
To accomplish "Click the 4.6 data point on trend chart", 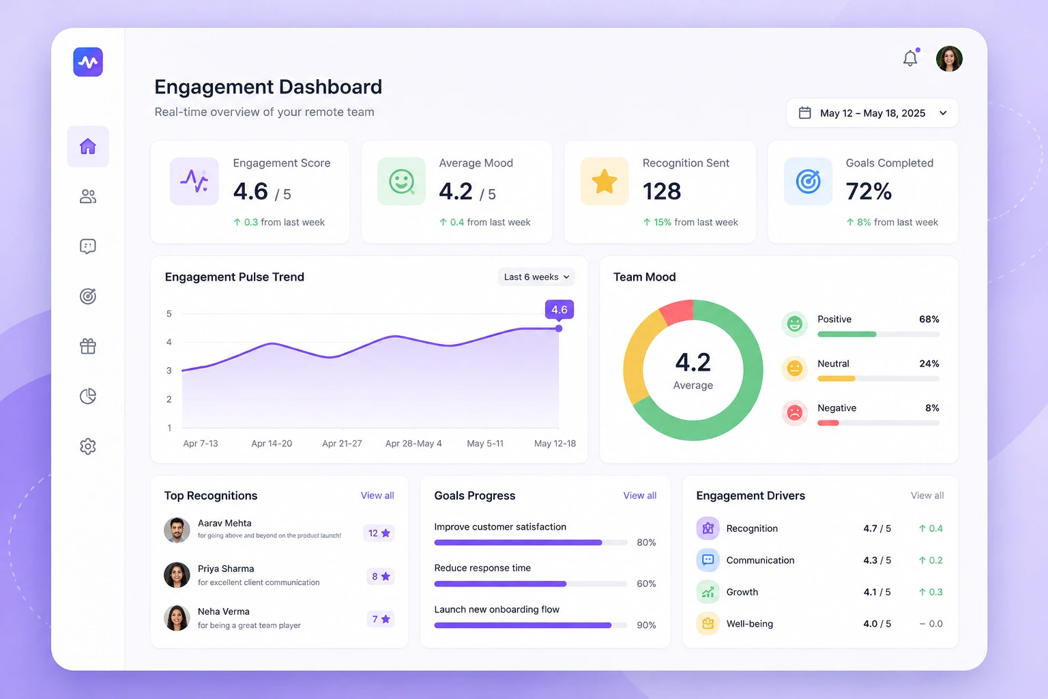I will click(559, 328).
